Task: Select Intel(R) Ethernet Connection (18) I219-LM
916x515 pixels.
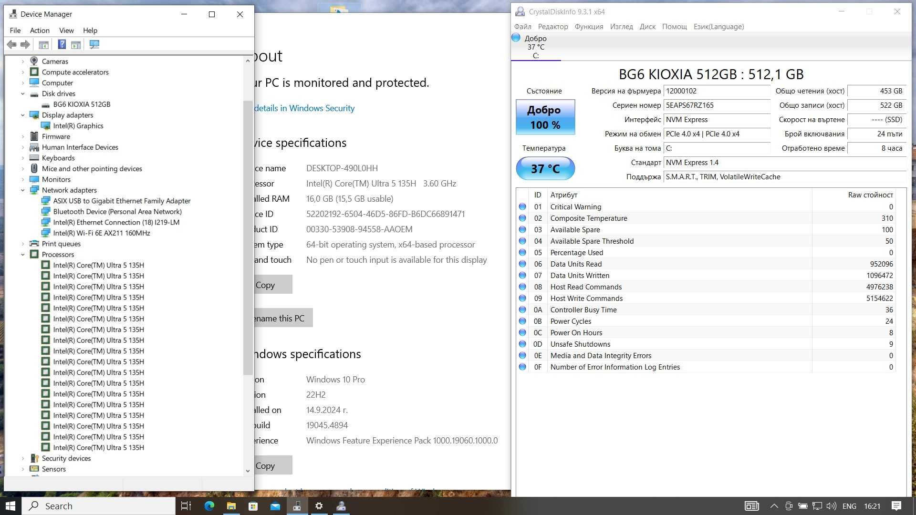Action: (x=116, y=222)
